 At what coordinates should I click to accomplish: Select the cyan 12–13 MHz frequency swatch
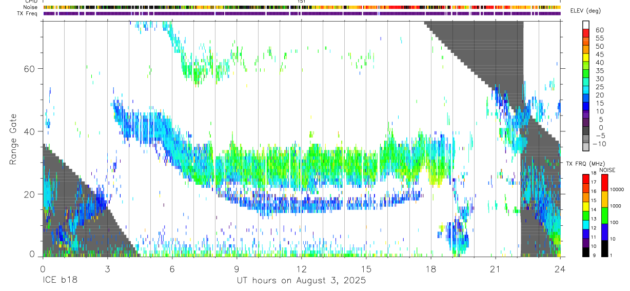point(586,224)
